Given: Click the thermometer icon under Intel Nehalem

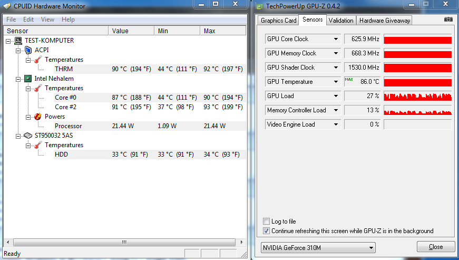Looking at the screenshot, I should coord(38,88).
